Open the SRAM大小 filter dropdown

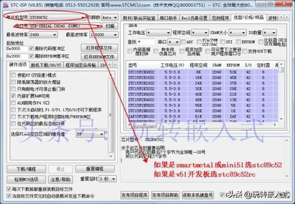[x=237, y=33]
